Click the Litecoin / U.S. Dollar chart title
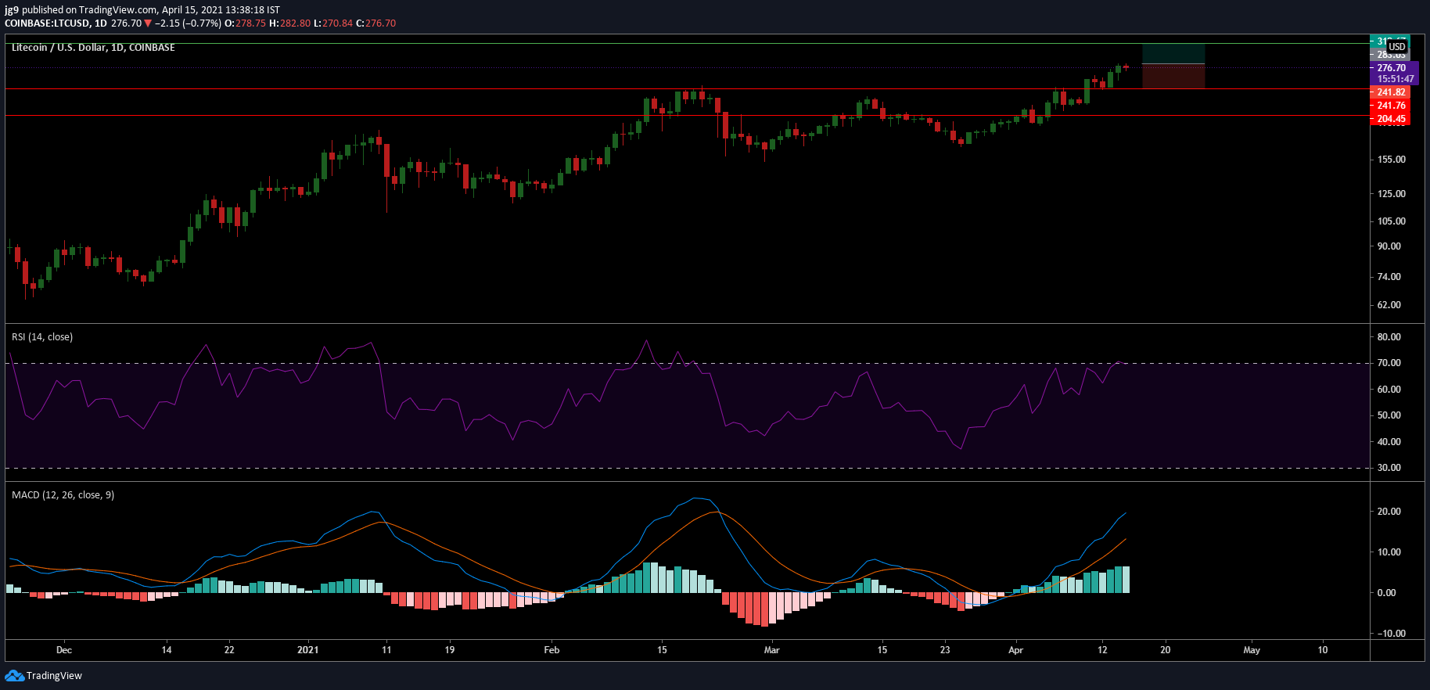Image resolution: width=1430 pixels, height=690 pixels. (x=93, y=48)
